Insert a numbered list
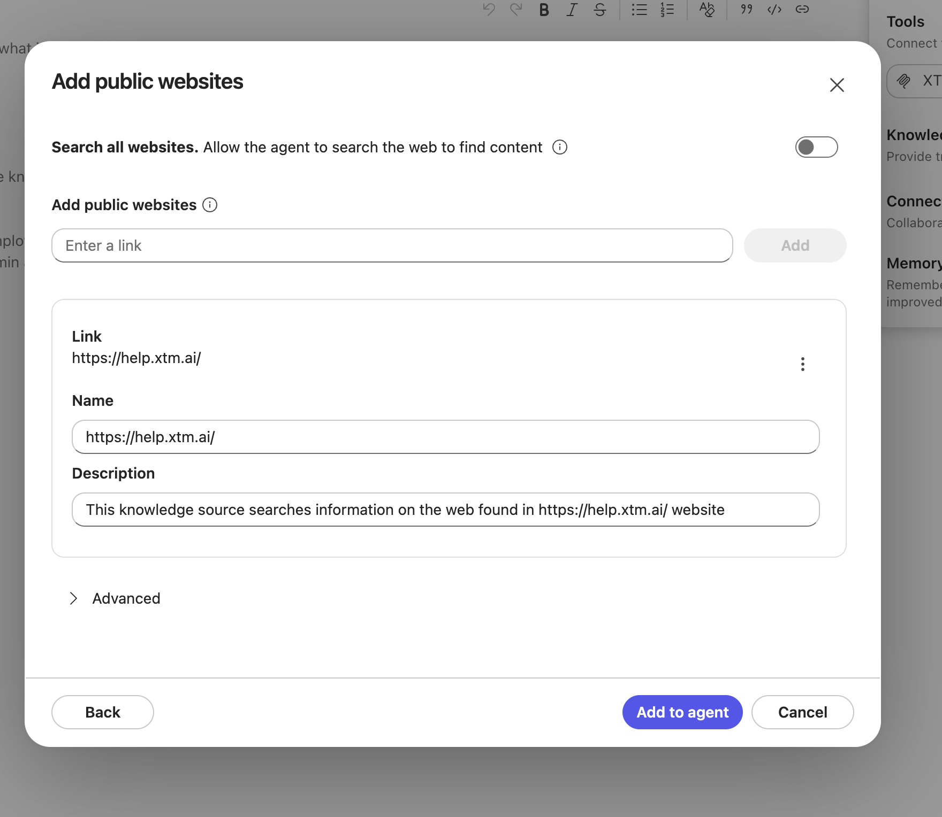 pyautogui.click(x=667, y=10)
